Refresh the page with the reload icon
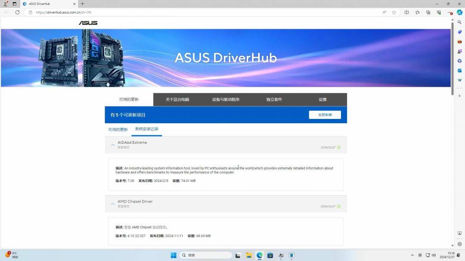 [x=18, y=12]
